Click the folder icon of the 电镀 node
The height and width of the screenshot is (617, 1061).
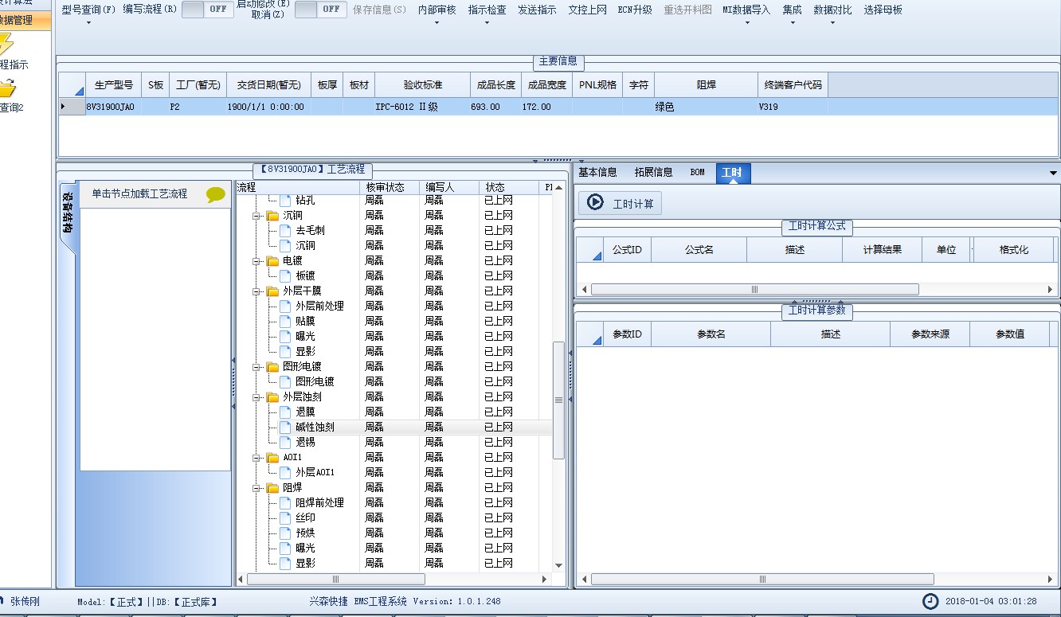point(273,261)
